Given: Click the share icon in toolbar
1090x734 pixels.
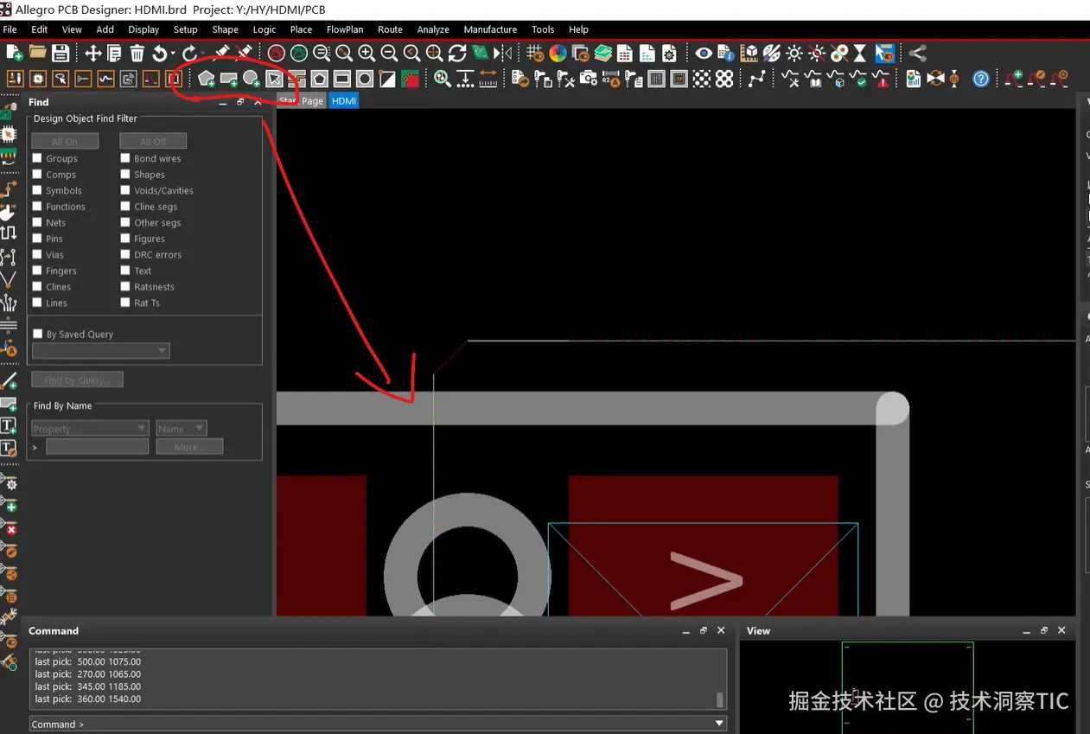Looking at the screenshot, I should point(917,53).
